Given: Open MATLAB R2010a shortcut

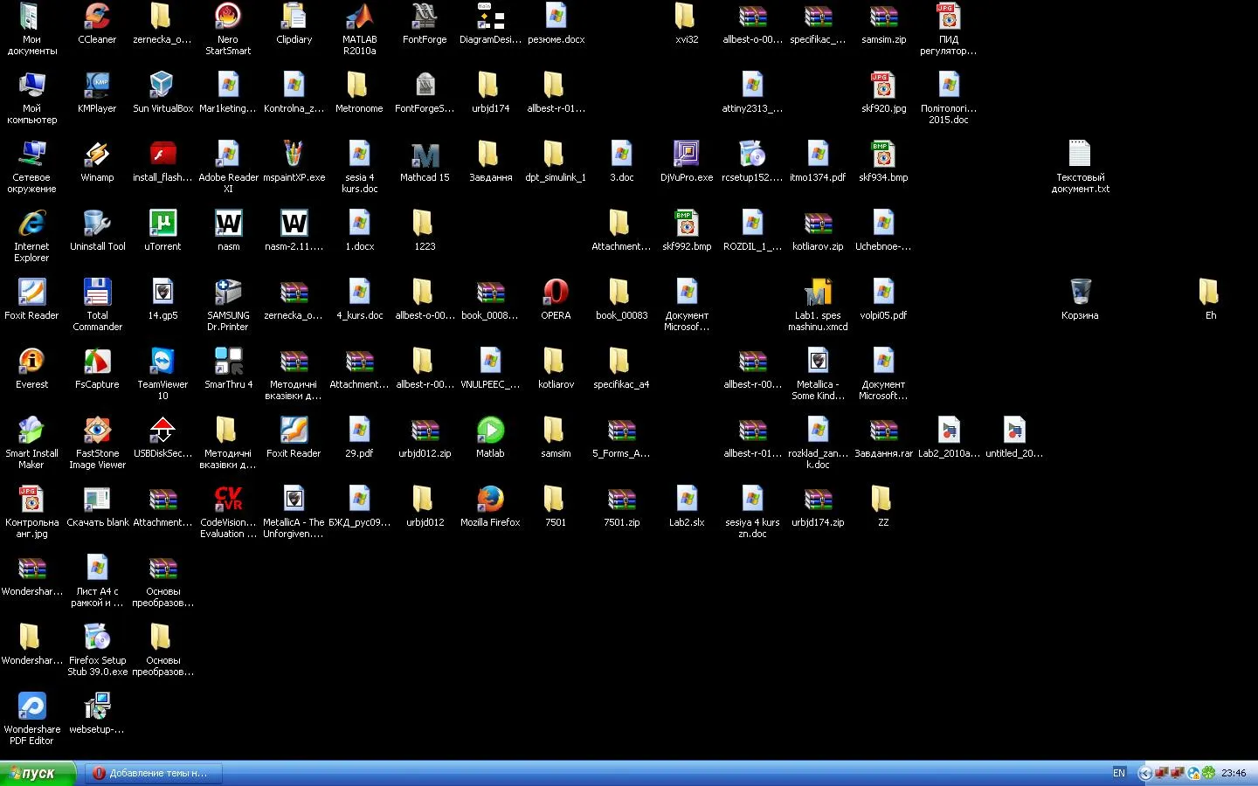Looking at the screenshot, I should [x=359, y=29].
